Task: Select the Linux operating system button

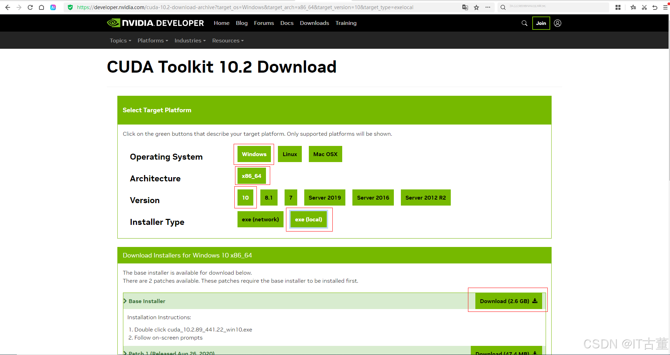Action: (290, 154)
